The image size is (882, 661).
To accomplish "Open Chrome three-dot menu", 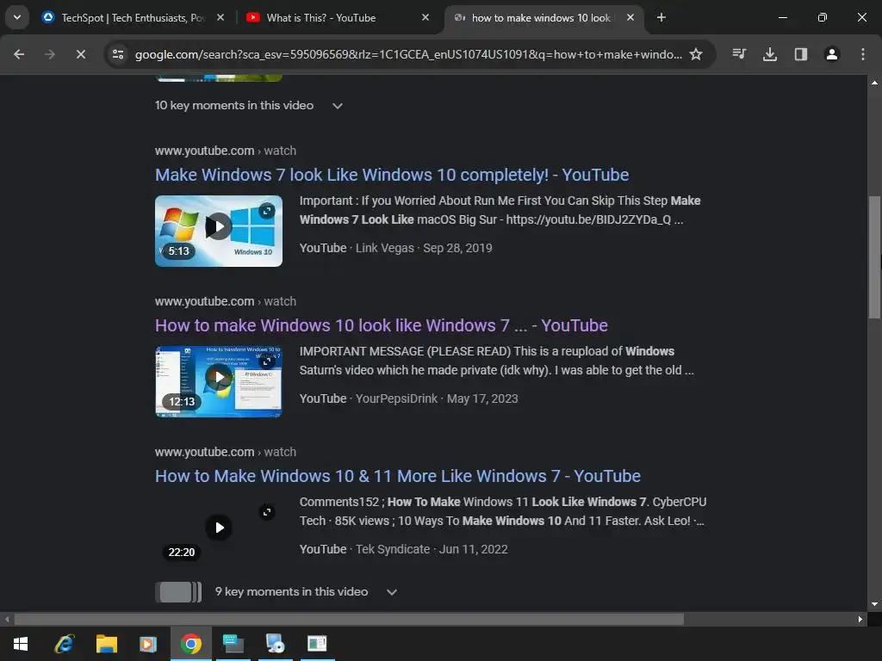I will point(863,54).
